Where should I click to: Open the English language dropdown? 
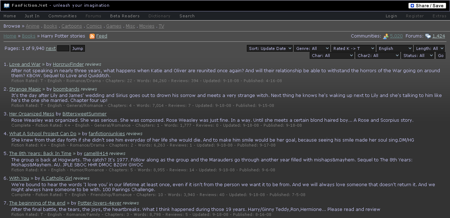tap(395, 48)
